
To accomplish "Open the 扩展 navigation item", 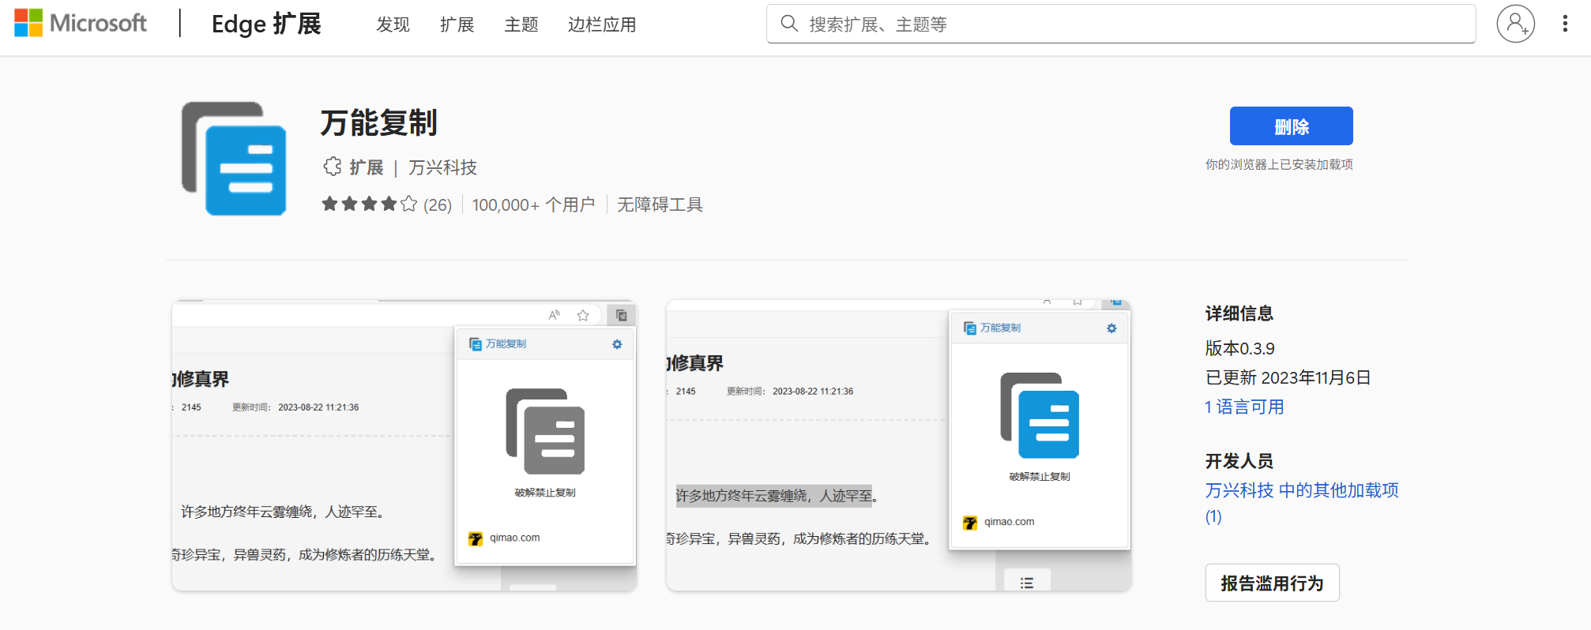I will (457, 24).
